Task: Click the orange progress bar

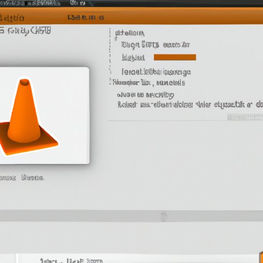Action: click(x=175, y=58)
